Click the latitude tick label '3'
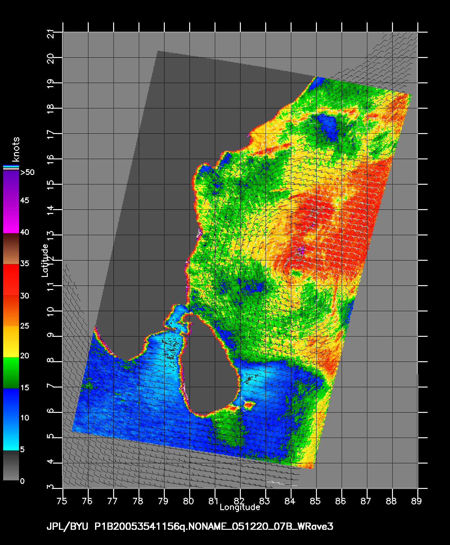This screenshot has height=545, width=450. pyautogui.click(x=50, y=487)
